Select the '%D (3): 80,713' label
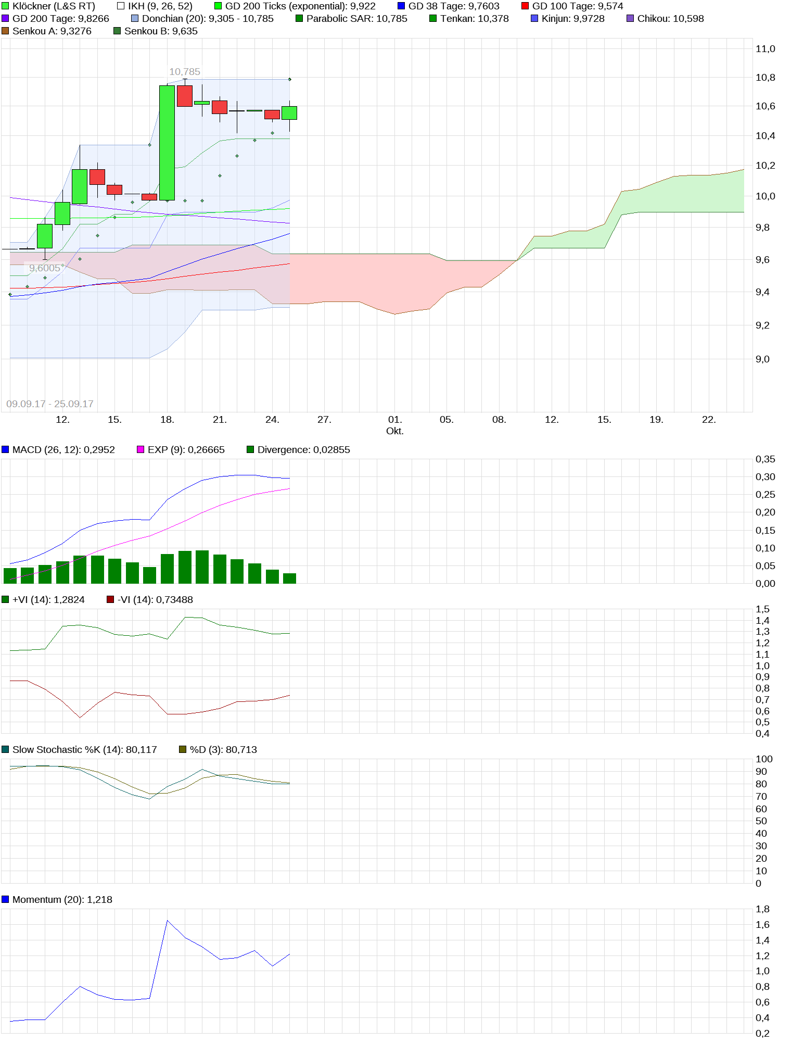791x1044 pixels. coord(223,750)
